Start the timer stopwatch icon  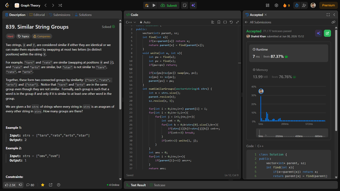pos(297,5)
